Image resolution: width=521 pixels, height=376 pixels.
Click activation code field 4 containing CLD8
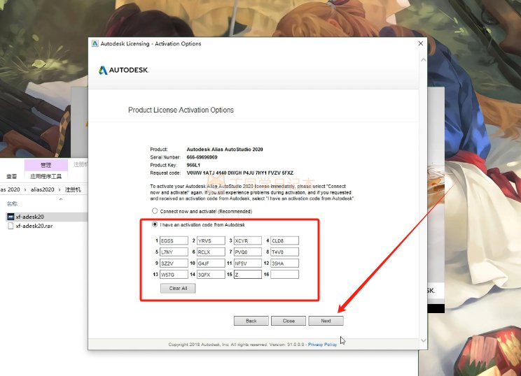[x=284, y=240]
